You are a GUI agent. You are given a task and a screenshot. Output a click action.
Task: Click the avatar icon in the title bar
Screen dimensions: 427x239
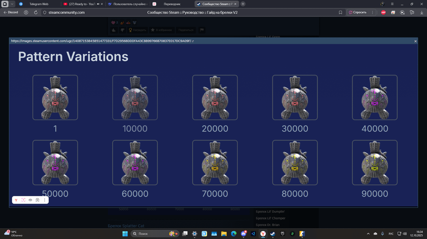pos(382,4)
